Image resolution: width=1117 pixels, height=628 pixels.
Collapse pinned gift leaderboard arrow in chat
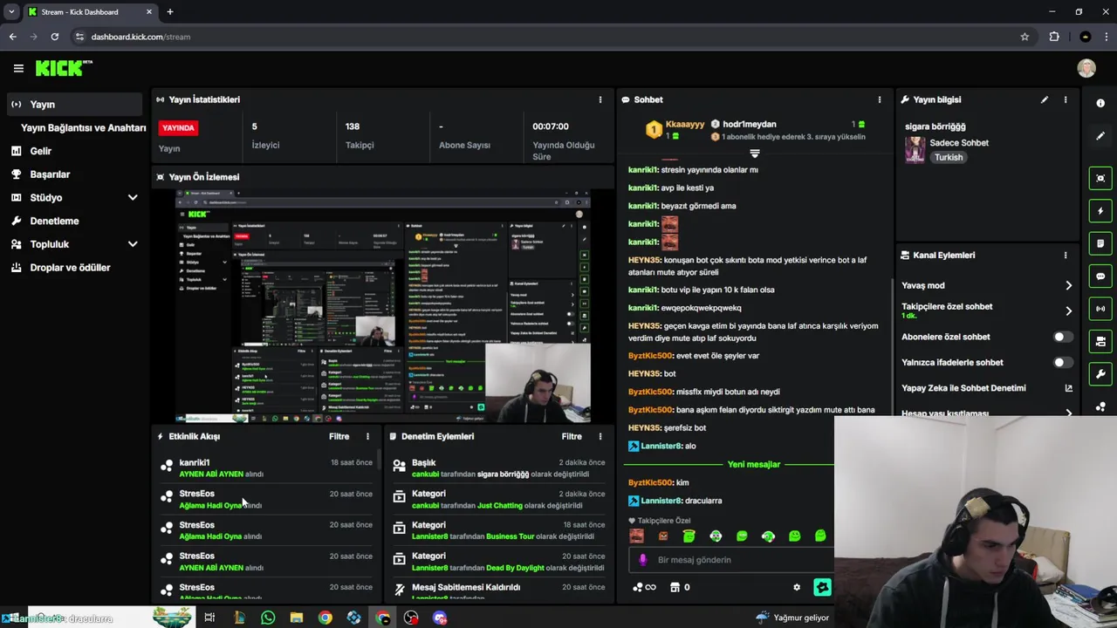755,153
